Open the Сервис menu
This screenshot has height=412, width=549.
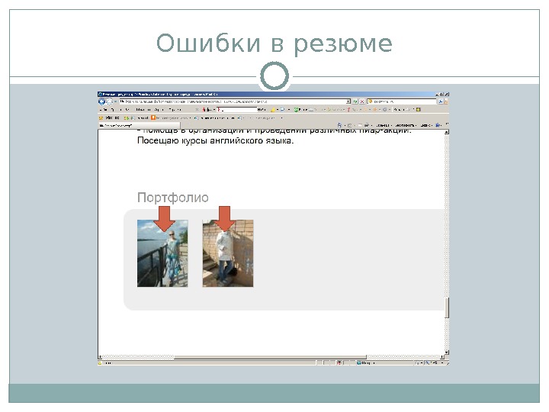(x=159, y=110)
